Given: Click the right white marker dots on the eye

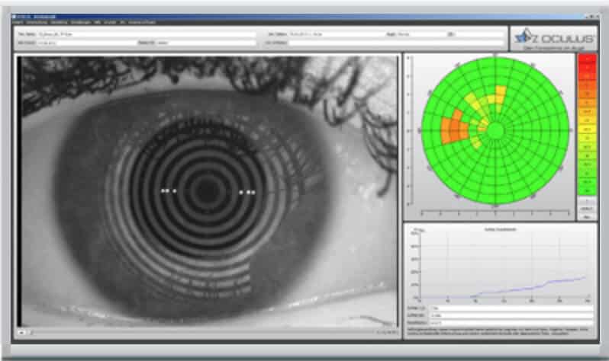Looking at the screenshot, I should coord(247,193).
